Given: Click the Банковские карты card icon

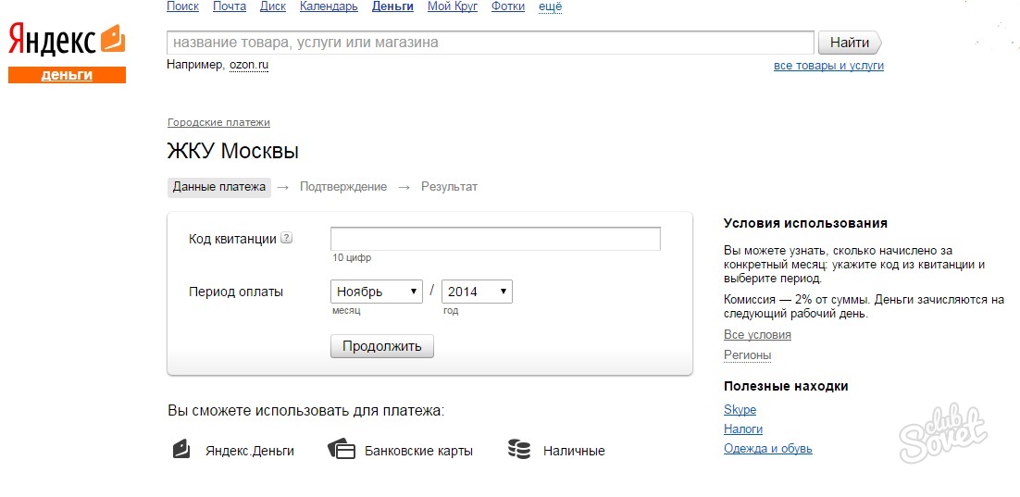Looking at the screenshot, I should pyautogui.click(x=342, y=449).
